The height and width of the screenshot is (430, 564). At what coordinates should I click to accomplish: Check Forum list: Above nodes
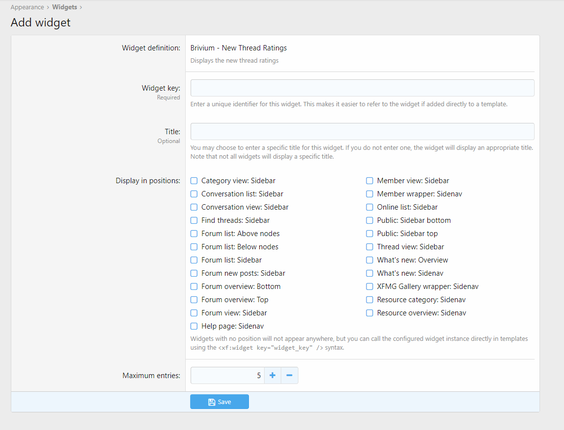coord(194,234)
